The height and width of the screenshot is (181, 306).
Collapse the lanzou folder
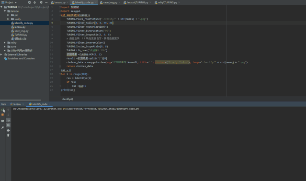tap(5, 11)
